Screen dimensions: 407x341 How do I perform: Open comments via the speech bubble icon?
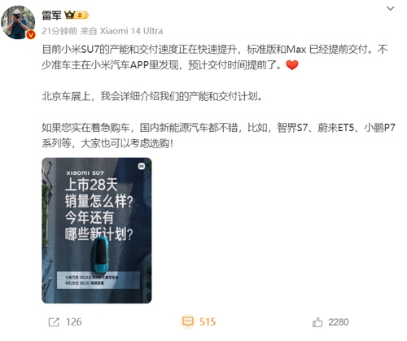[188, 321]
